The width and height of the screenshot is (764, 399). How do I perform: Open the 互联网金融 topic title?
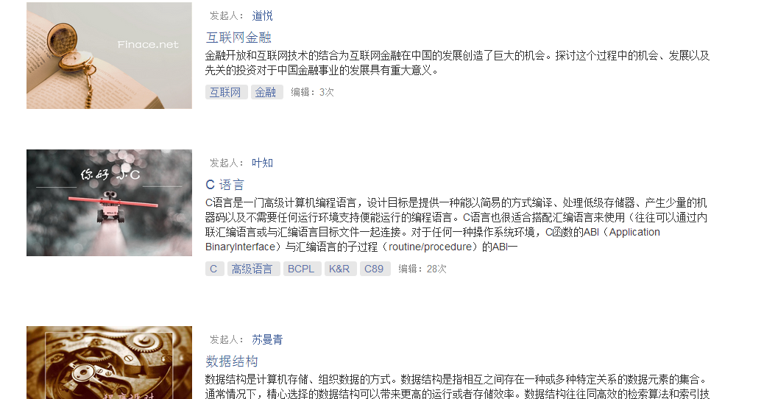coord(238,38)
